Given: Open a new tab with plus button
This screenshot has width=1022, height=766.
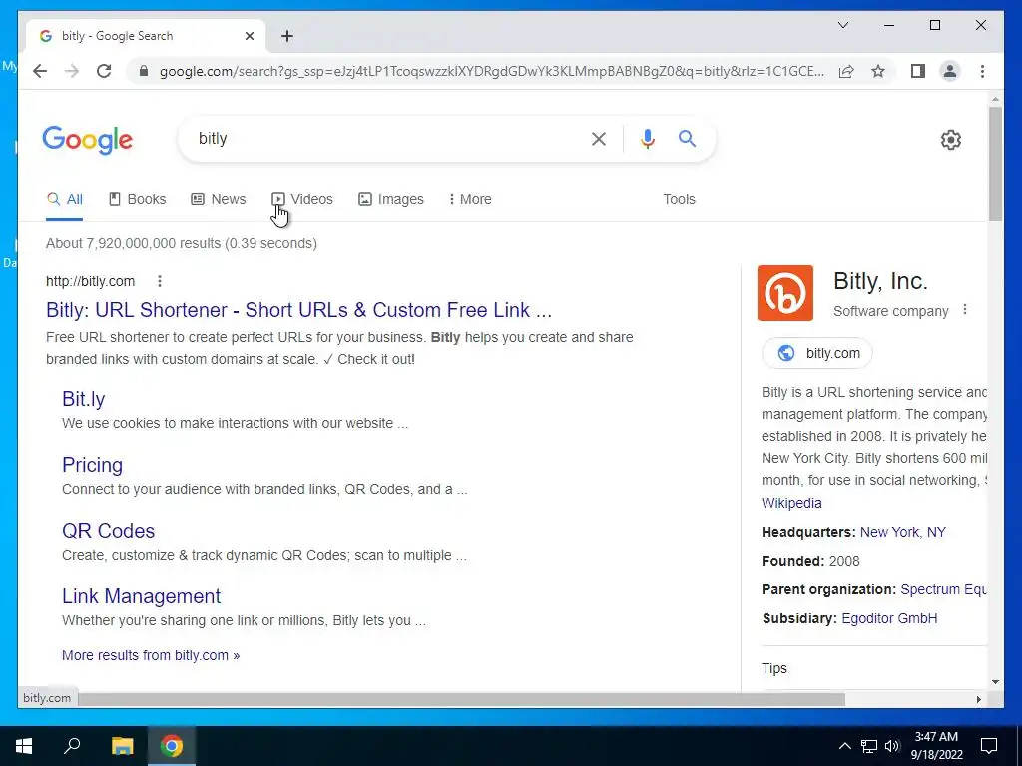Looking at the screenshot, I should pyautogui.click(x=286, y=36).
